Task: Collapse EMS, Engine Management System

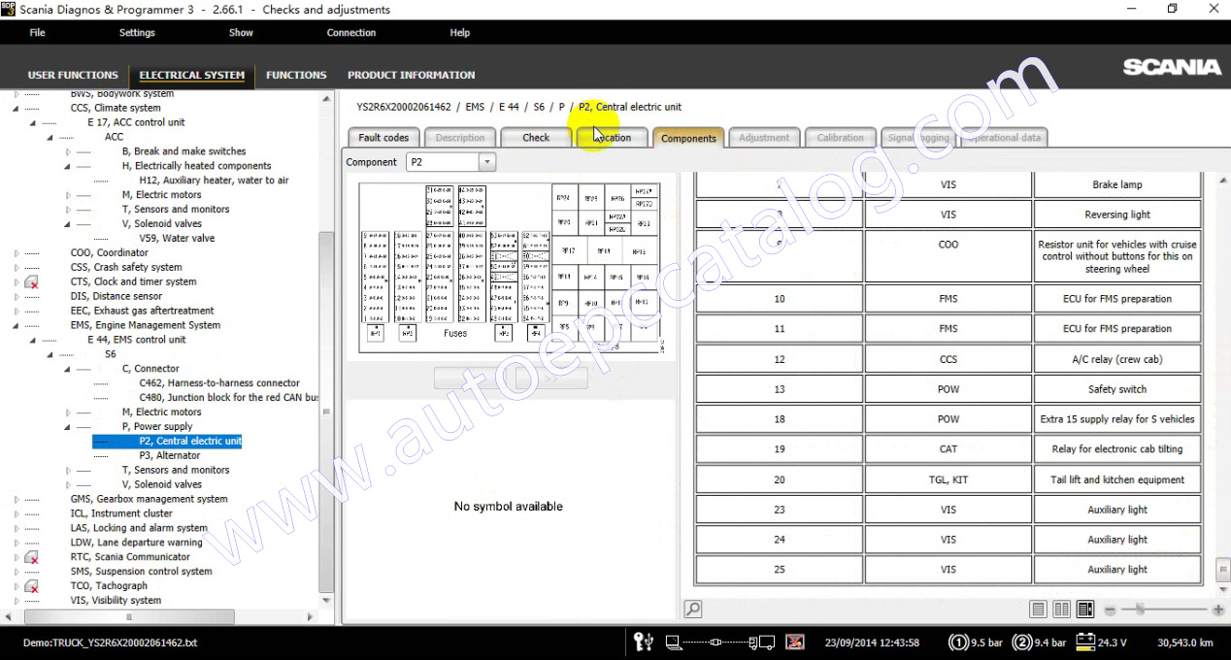Action: (x=16, y=326)
